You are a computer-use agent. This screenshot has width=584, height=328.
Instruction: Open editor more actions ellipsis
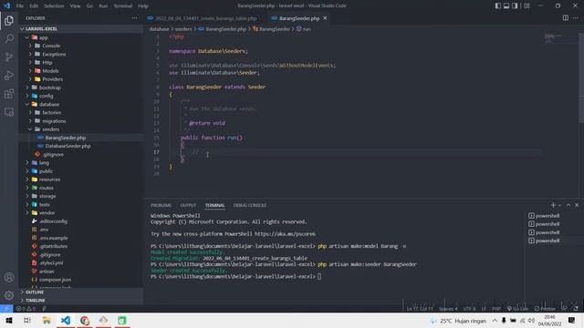point(576,18)
